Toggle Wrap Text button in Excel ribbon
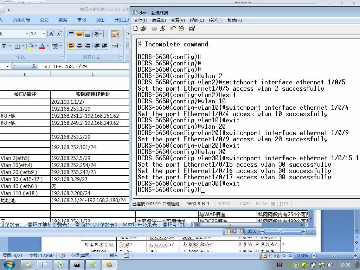 tap(115, 34)
